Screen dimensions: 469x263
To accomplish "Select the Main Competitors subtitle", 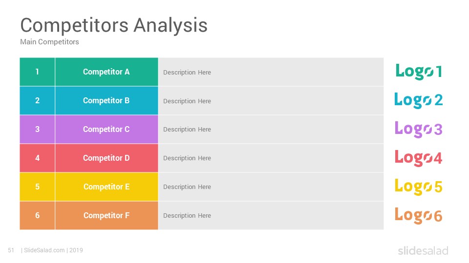I will [50, 42].
